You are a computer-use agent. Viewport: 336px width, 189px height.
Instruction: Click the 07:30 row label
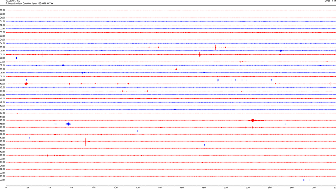click(x=2, y=65)
